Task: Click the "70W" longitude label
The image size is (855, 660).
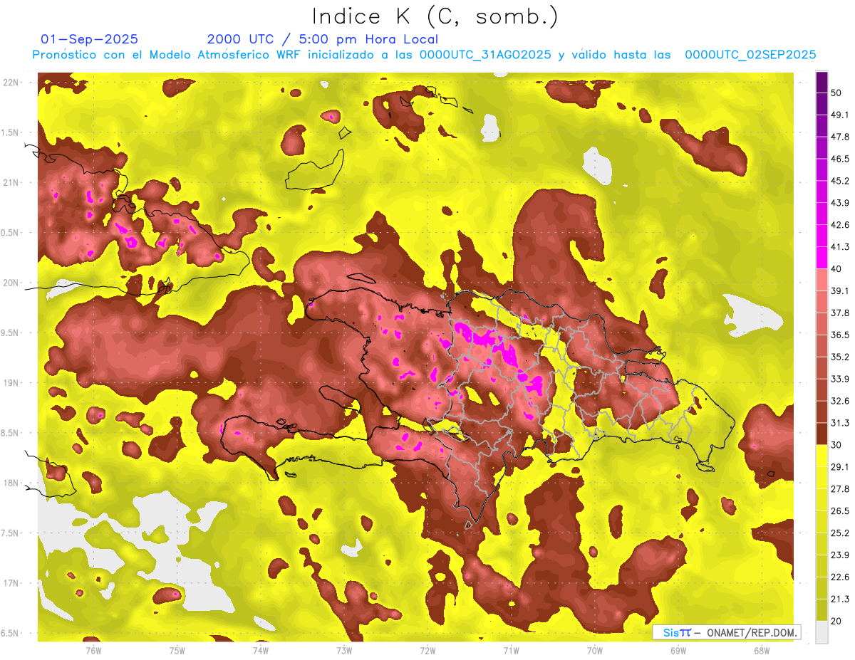Action: point(594,650)
